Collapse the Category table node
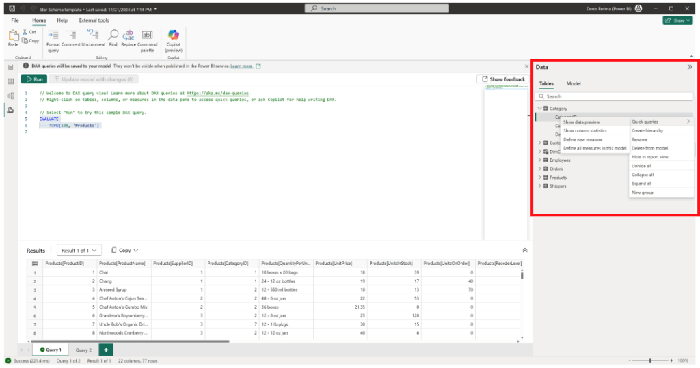 click(x=539, y=109)
